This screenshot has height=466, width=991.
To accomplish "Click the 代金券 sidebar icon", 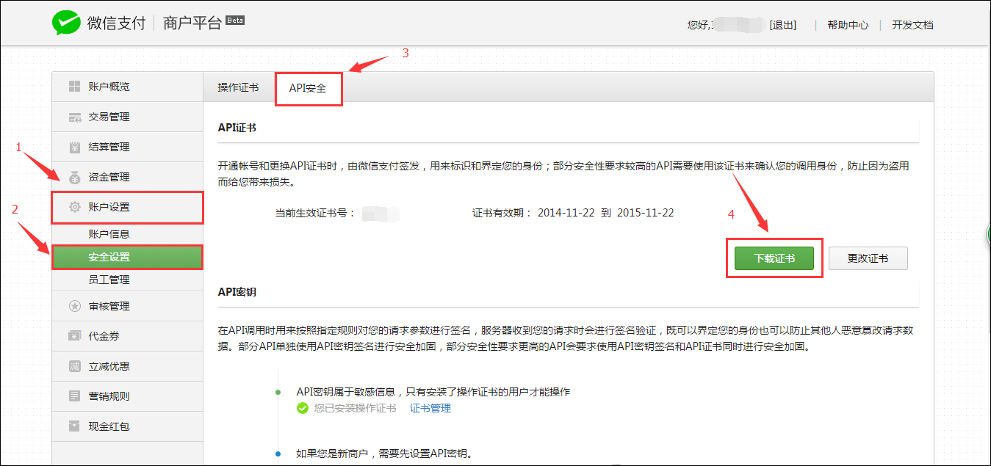I will coord(74,335).
